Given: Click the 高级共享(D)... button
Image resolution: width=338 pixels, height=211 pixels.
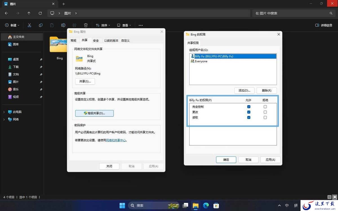Looking at the screenshot, I should tap(94, 113).
